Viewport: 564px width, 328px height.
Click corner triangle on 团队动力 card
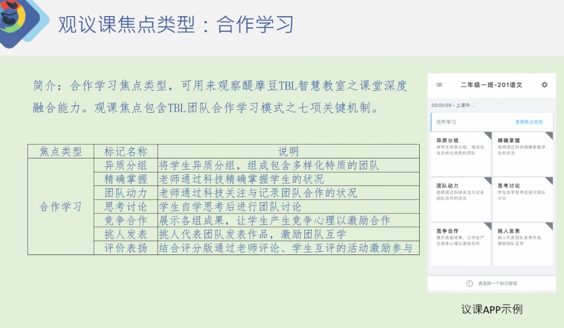tap(488, 181)
